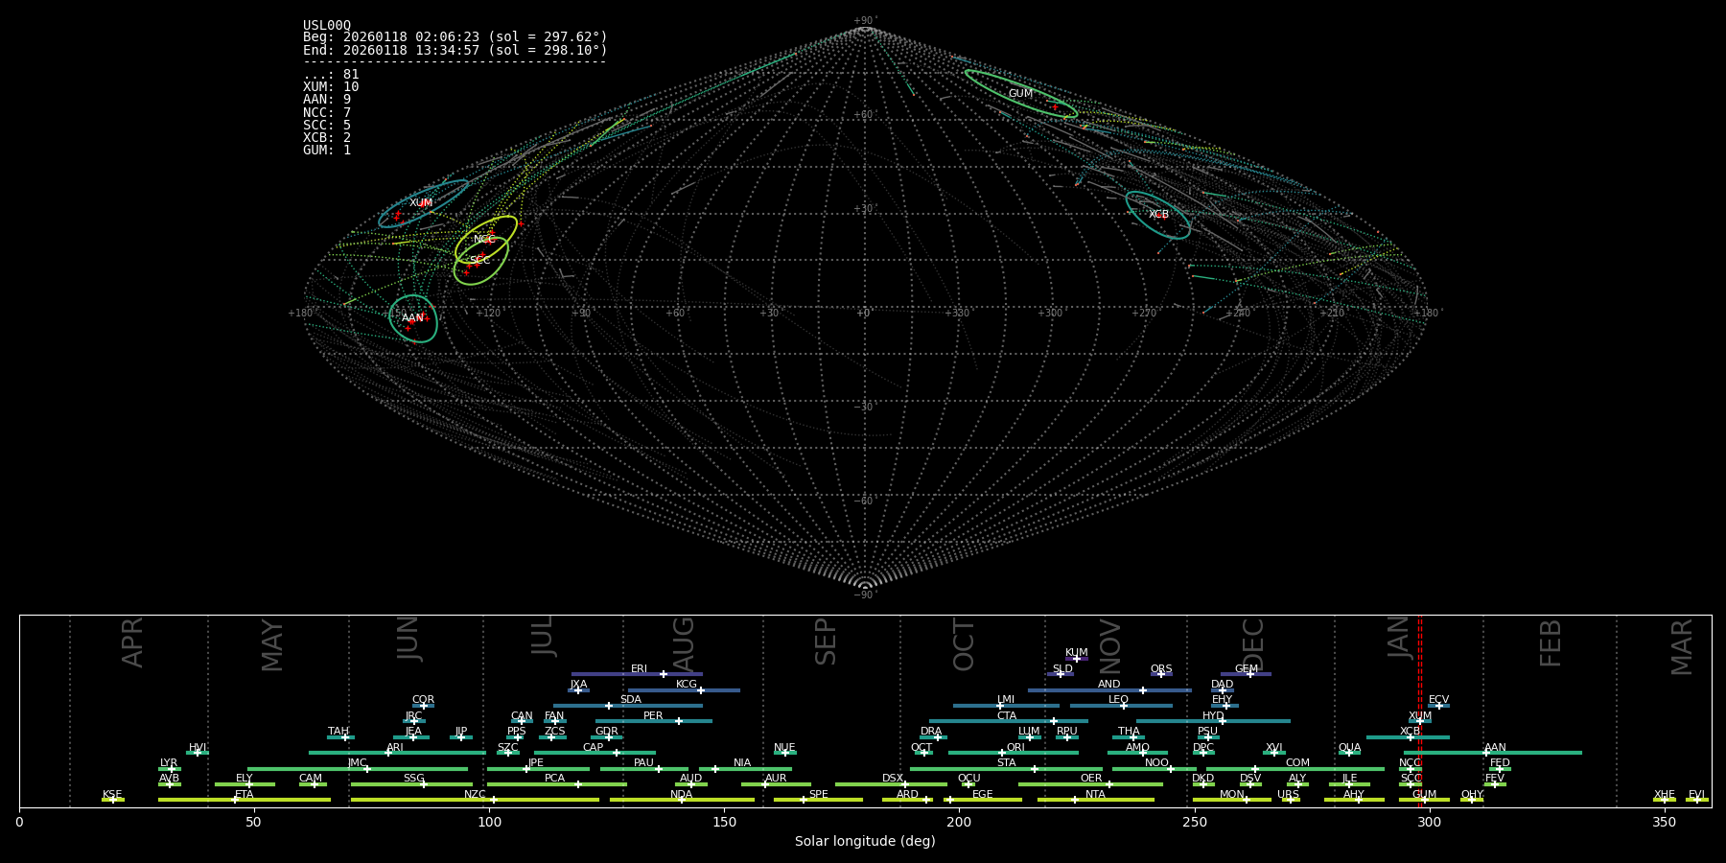Click the NCC radiant label on sky map
The image size is (1726, 863).
tap(484, 240)
